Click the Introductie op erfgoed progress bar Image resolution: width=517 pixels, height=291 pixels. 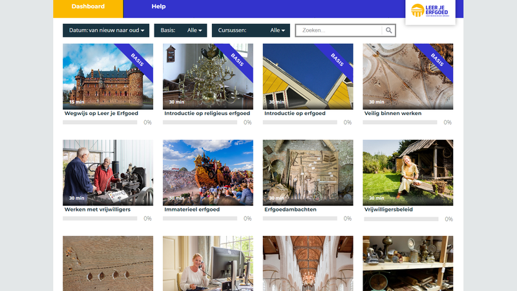tap(300, 122)
